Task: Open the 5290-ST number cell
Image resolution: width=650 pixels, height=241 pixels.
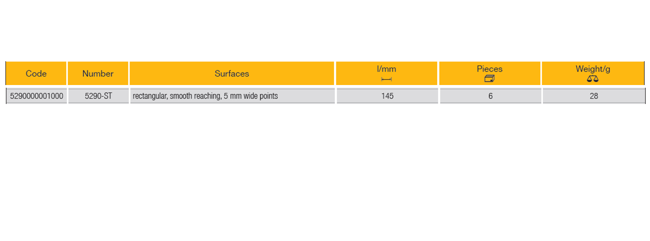Action: point(98,96)
